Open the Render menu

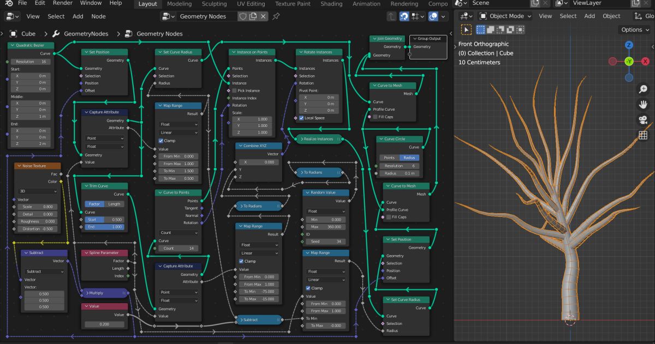pyautogui.click(x=63, y=3)
